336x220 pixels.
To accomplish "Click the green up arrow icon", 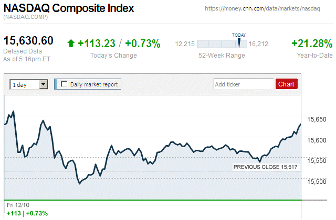I will pos(71,43).
